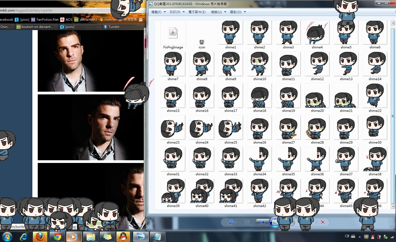Viewport: 396px width, 242px height.
Task: Open the QQ penguin taskbar icon
Action: point(123,237)
